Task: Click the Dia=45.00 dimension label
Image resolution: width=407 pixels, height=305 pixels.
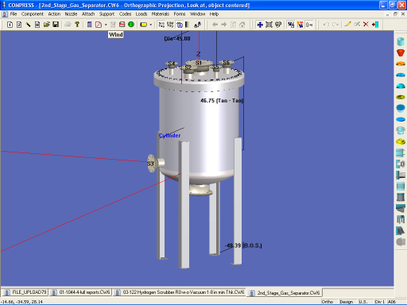Action: [x=177, y=39]
